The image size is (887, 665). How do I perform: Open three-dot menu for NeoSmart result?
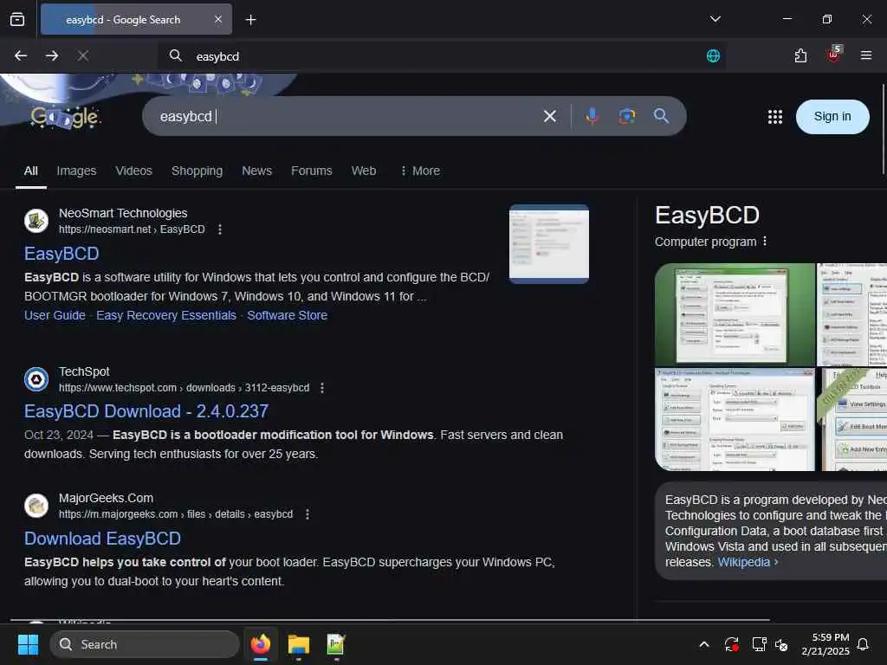220,229
